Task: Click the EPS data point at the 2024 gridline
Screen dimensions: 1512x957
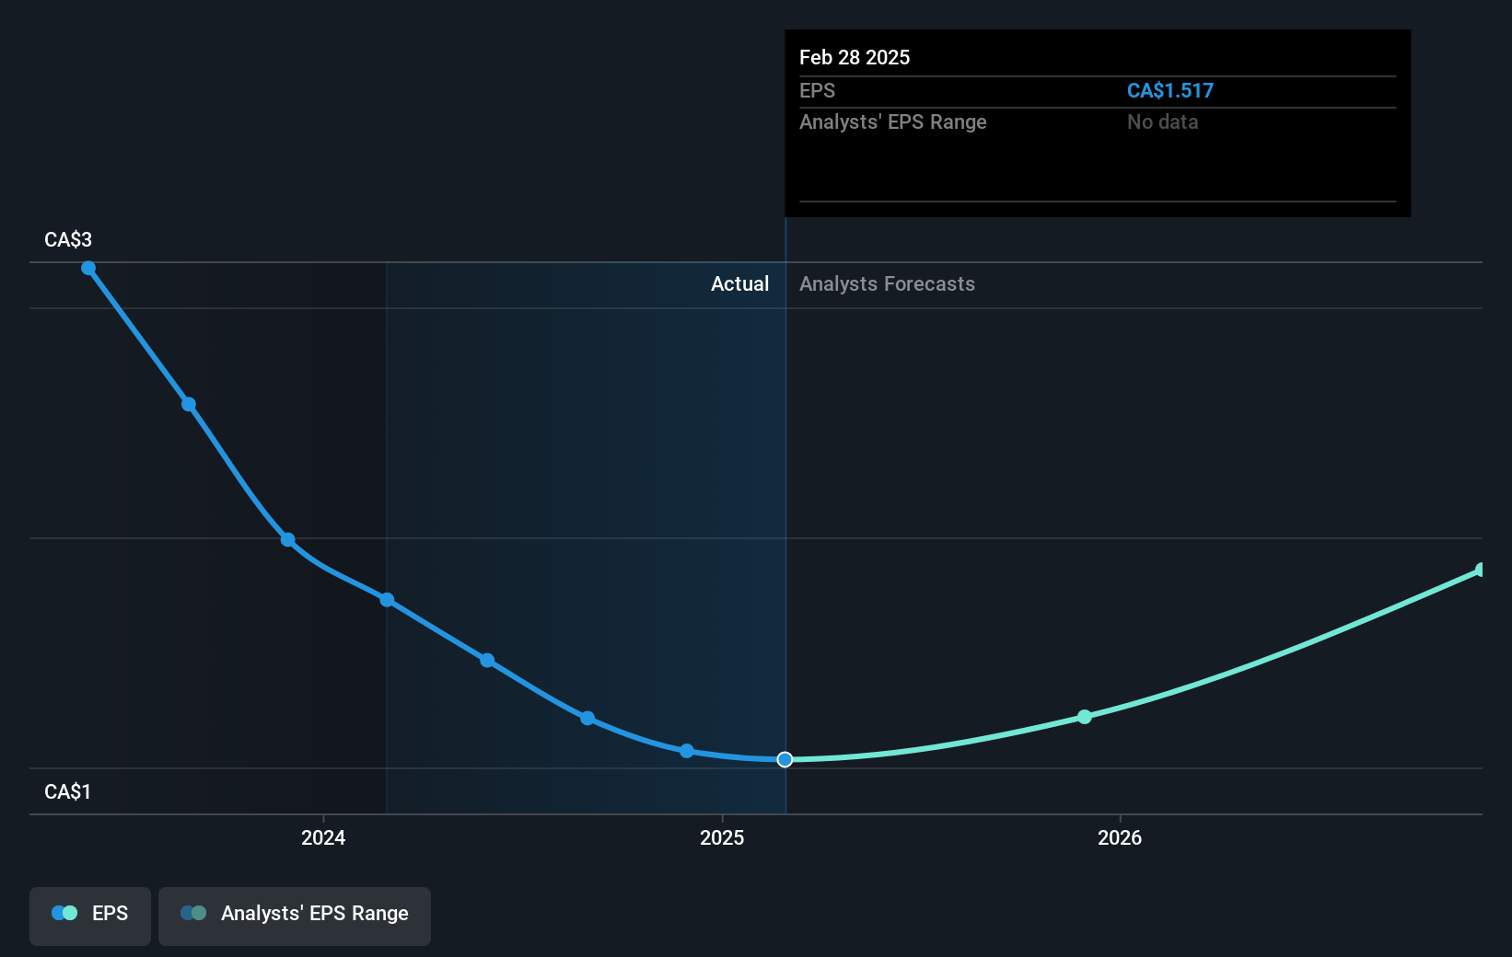Action: 387,600
